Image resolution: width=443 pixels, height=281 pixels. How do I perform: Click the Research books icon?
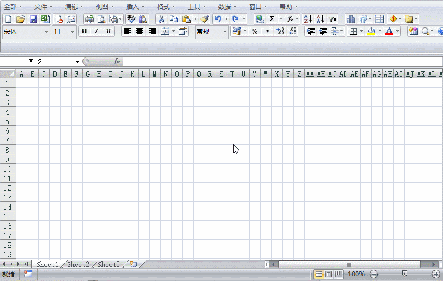point(143,19)
